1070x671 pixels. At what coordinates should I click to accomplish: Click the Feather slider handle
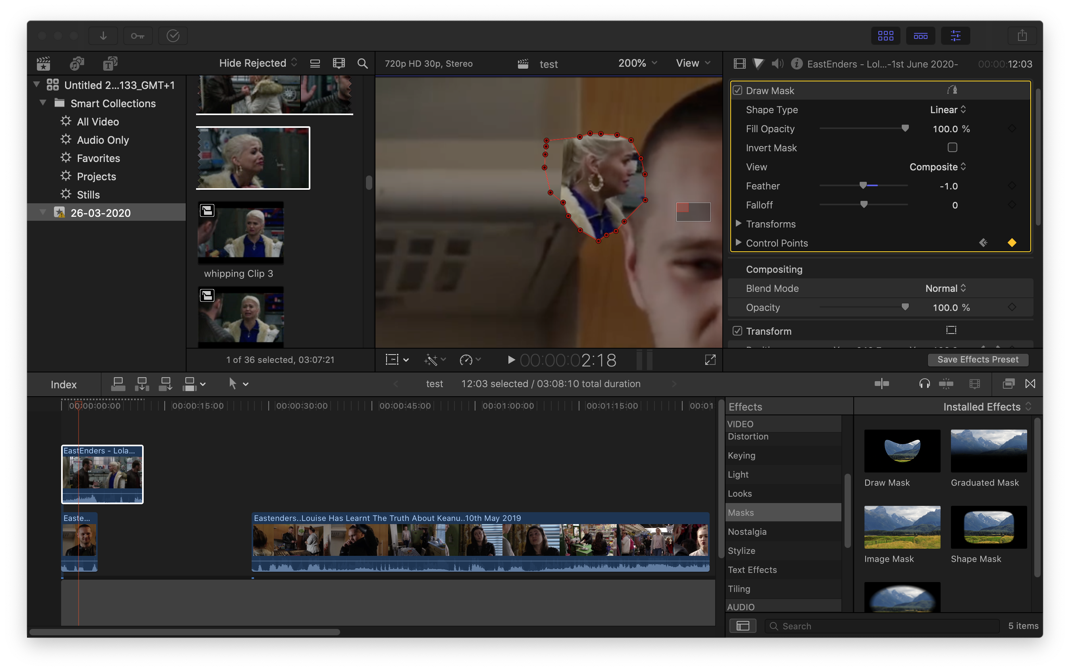point(863,185)
